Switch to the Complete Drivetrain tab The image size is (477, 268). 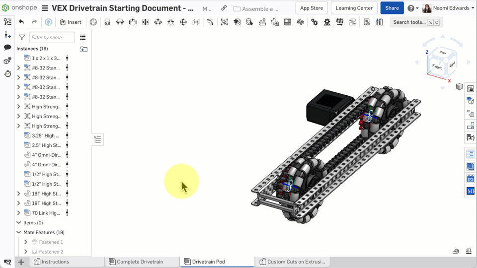pyautogui.click(x=140, y=262)
